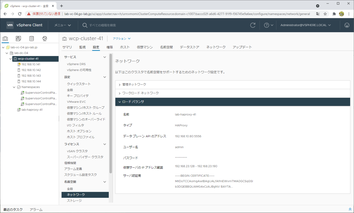
Task: Select lab-haproxy-41 VM in tree
Action: tap(32, 110)
